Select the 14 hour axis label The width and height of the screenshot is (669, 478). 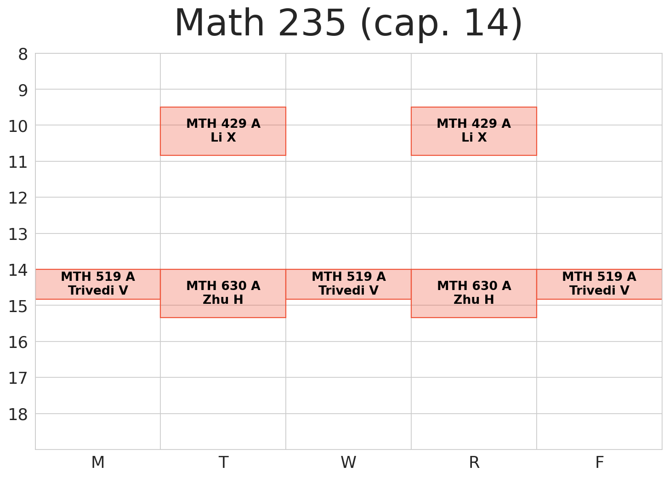pyautogui.click(x=18, y=270)
